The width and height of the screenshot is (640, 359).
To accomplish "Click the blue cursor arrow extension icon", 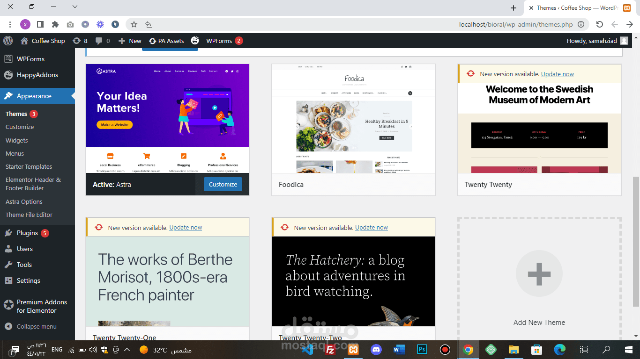I will pyautogui.click(x=115, y=24).
